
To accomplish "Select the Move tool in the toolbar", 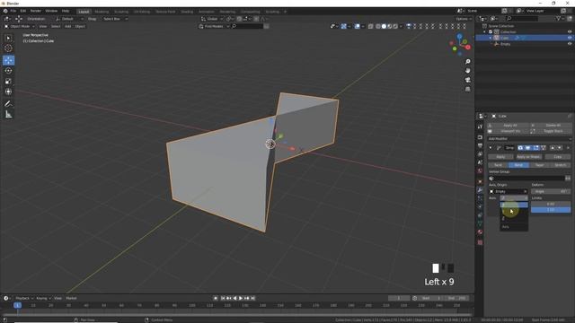I will 8,60.
